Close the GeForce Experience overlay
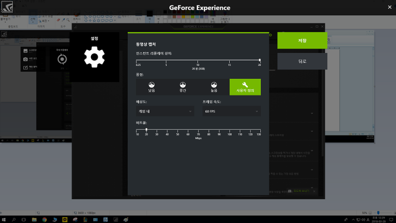The height and width of the screenshot is (223, 396). 390,7
